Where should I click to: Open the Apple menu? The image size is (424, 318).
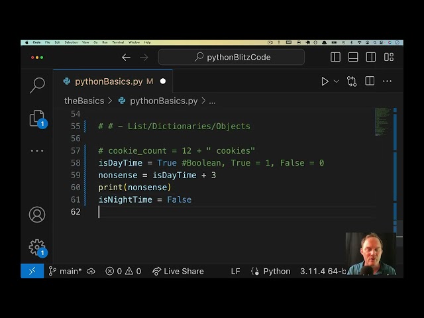(x=26, y=42)
